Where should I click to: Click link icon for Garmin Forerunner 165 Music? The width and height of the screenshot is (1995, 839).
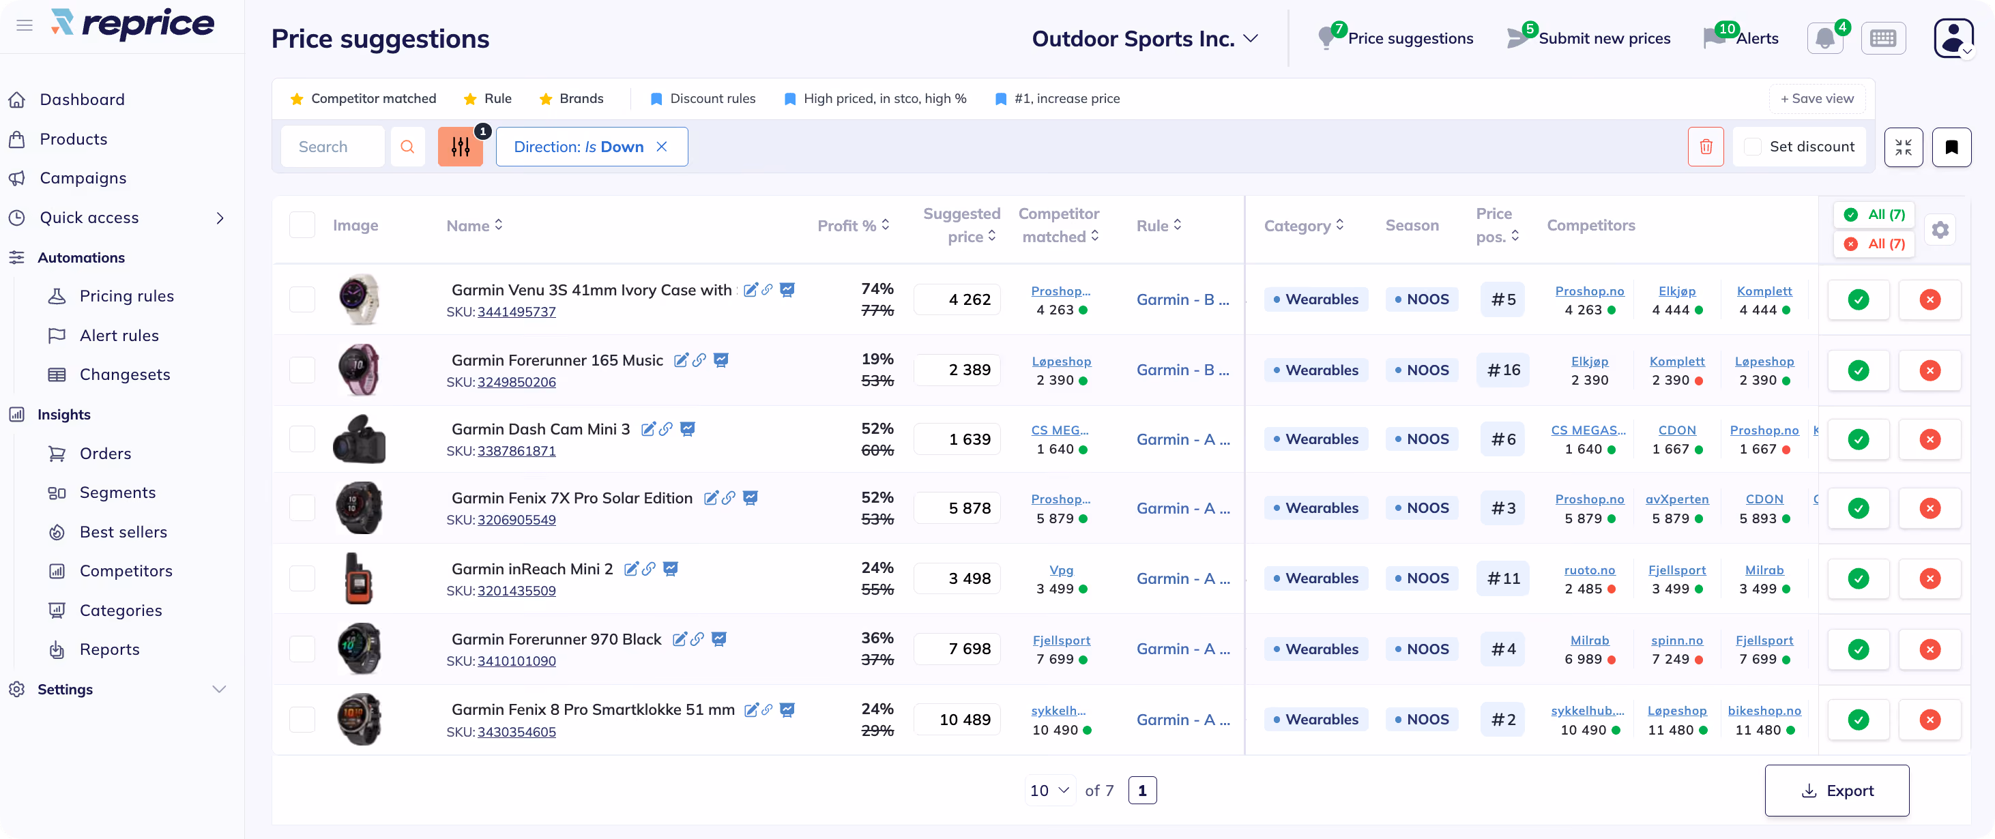[x=699, y=360]
